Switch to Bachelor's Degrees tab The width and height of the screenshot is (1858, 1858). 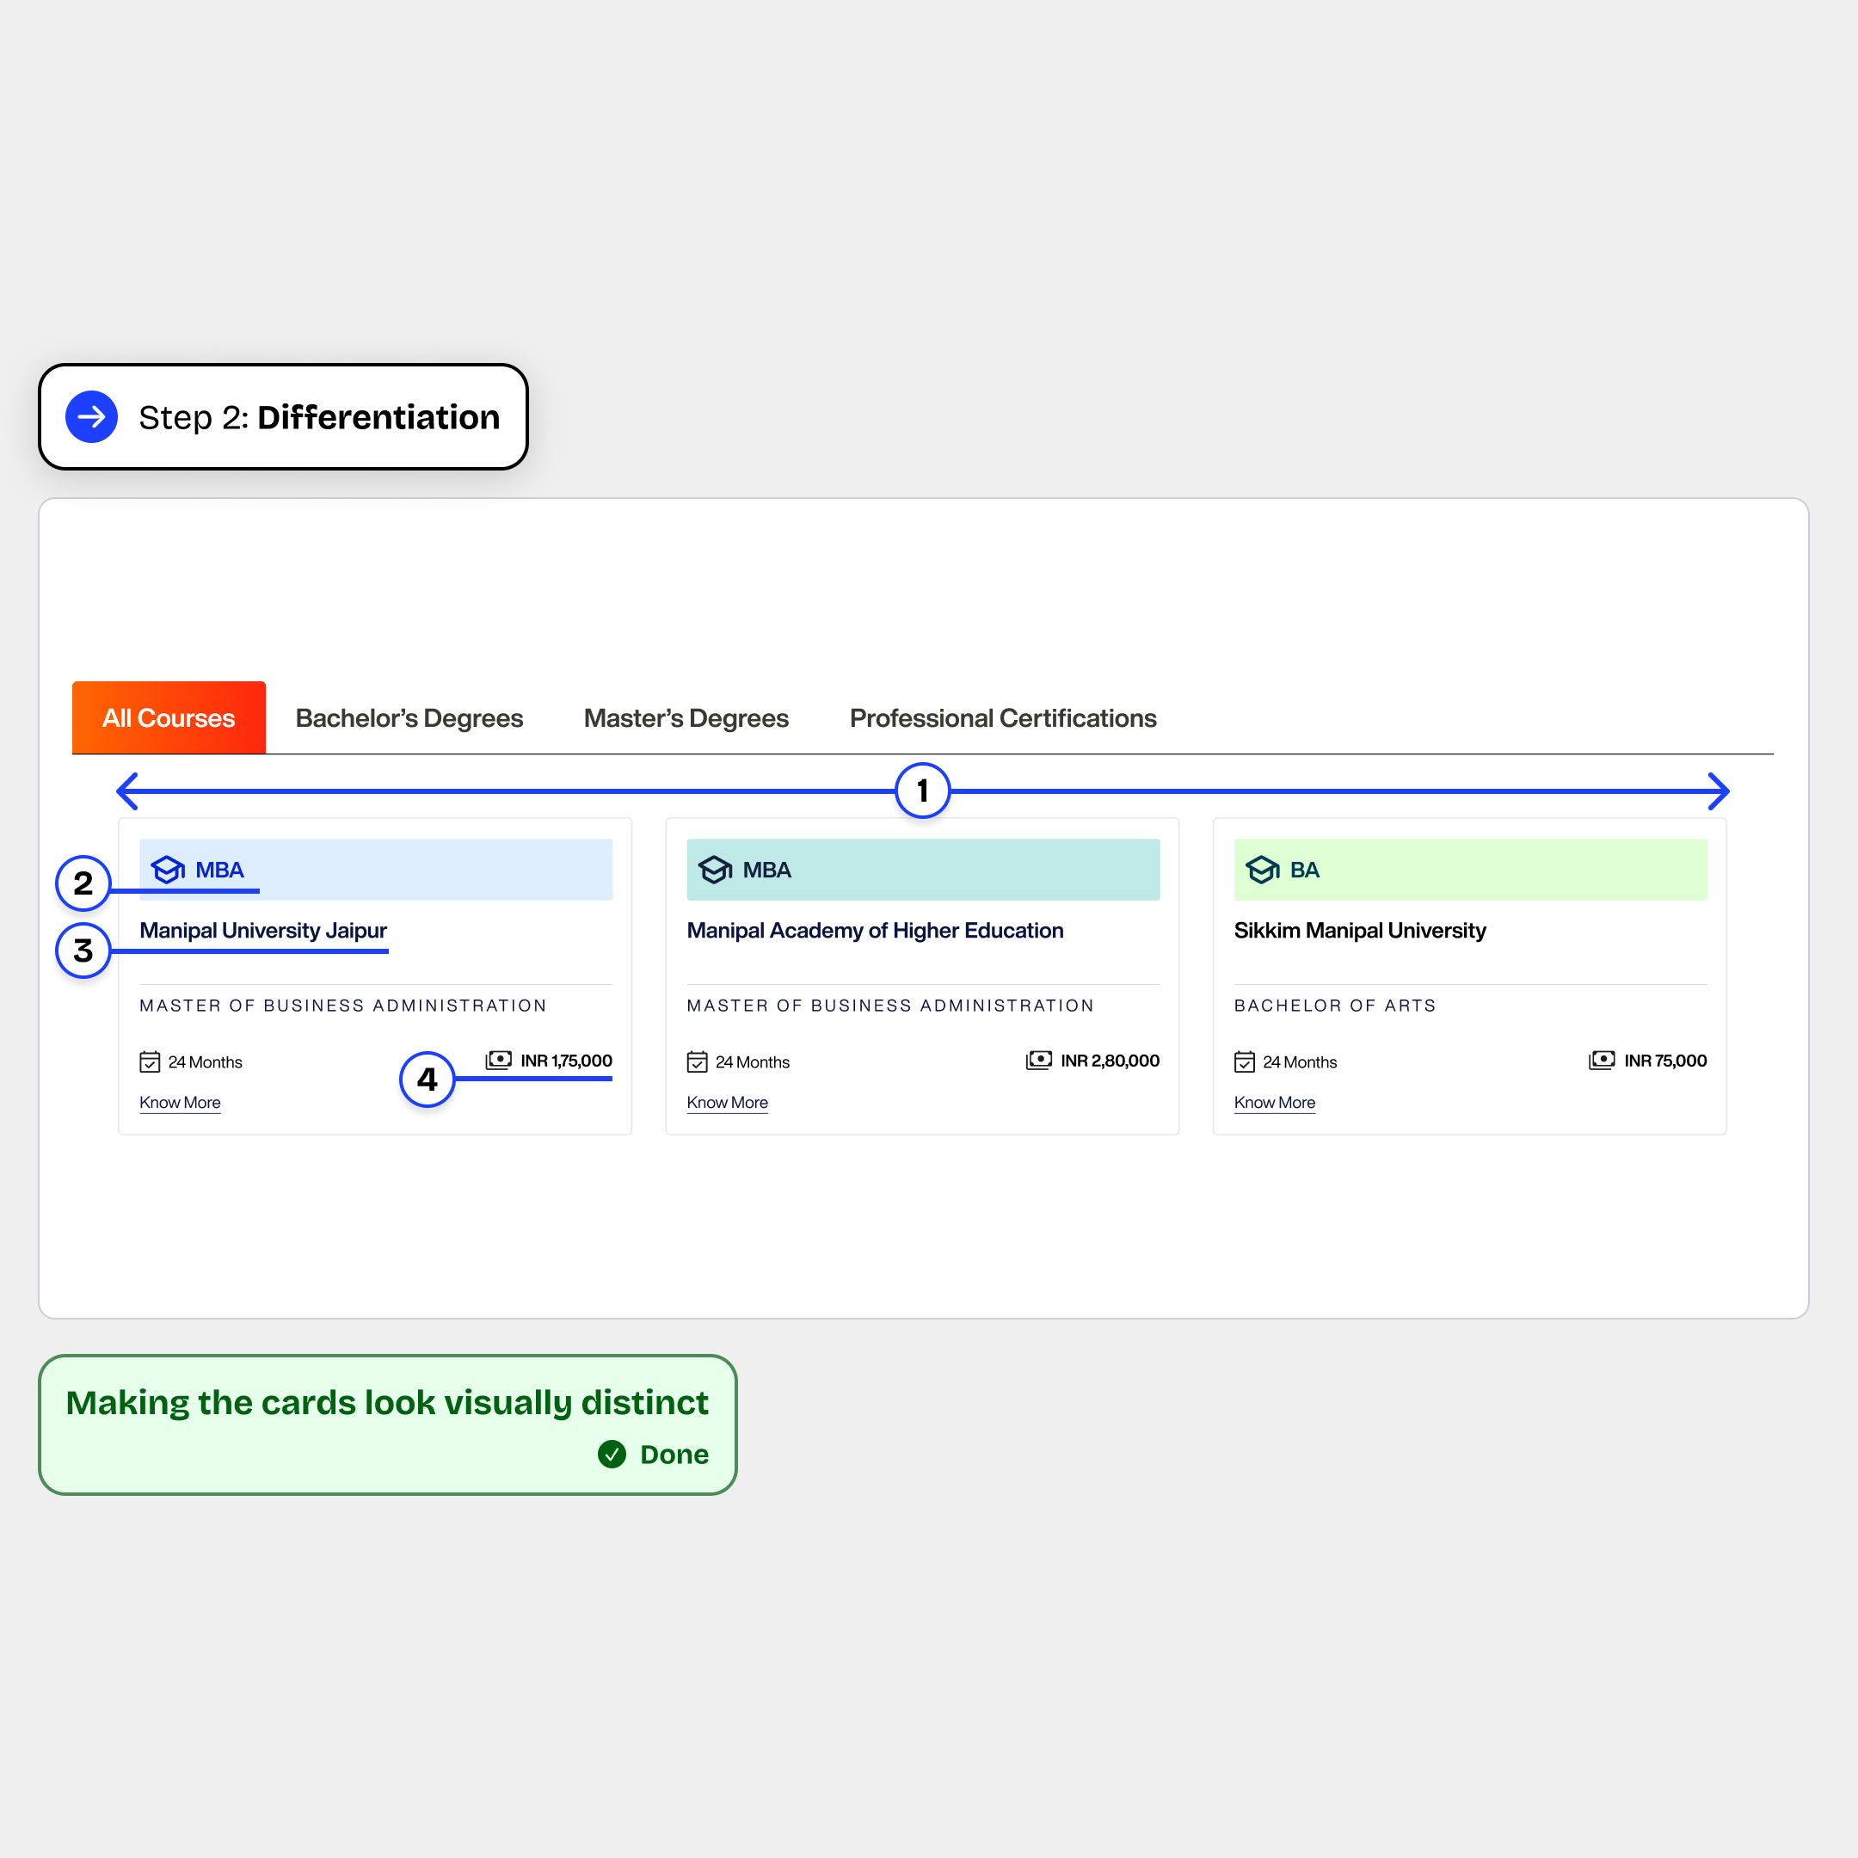pyautogui.click(x=409, y=718)
